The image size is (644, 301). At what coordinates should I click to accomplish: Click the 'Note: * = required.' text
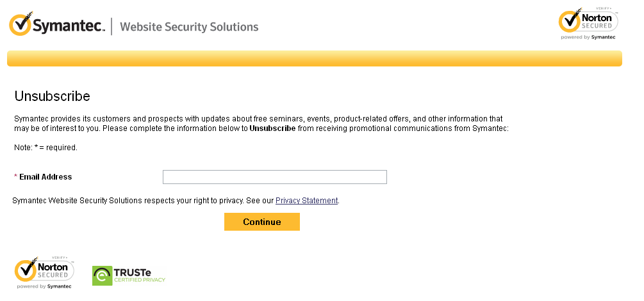click(45, 148)
